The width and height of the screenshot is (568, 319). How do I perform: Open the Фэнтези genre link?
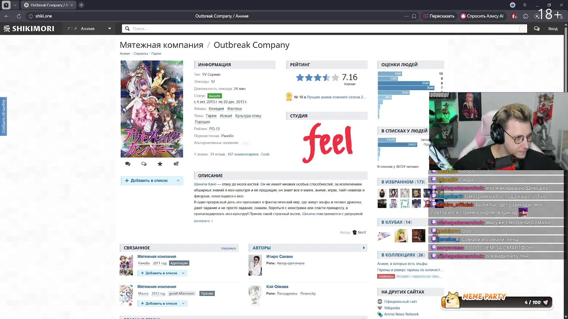[x=234, y=109]
